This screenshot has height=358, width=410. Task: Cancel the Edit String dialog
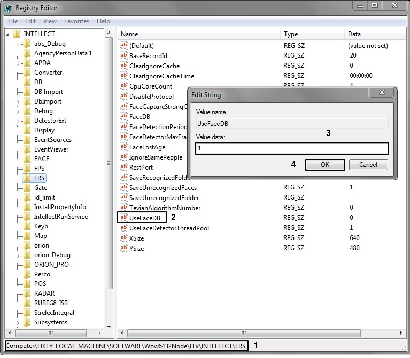(368, 165)
